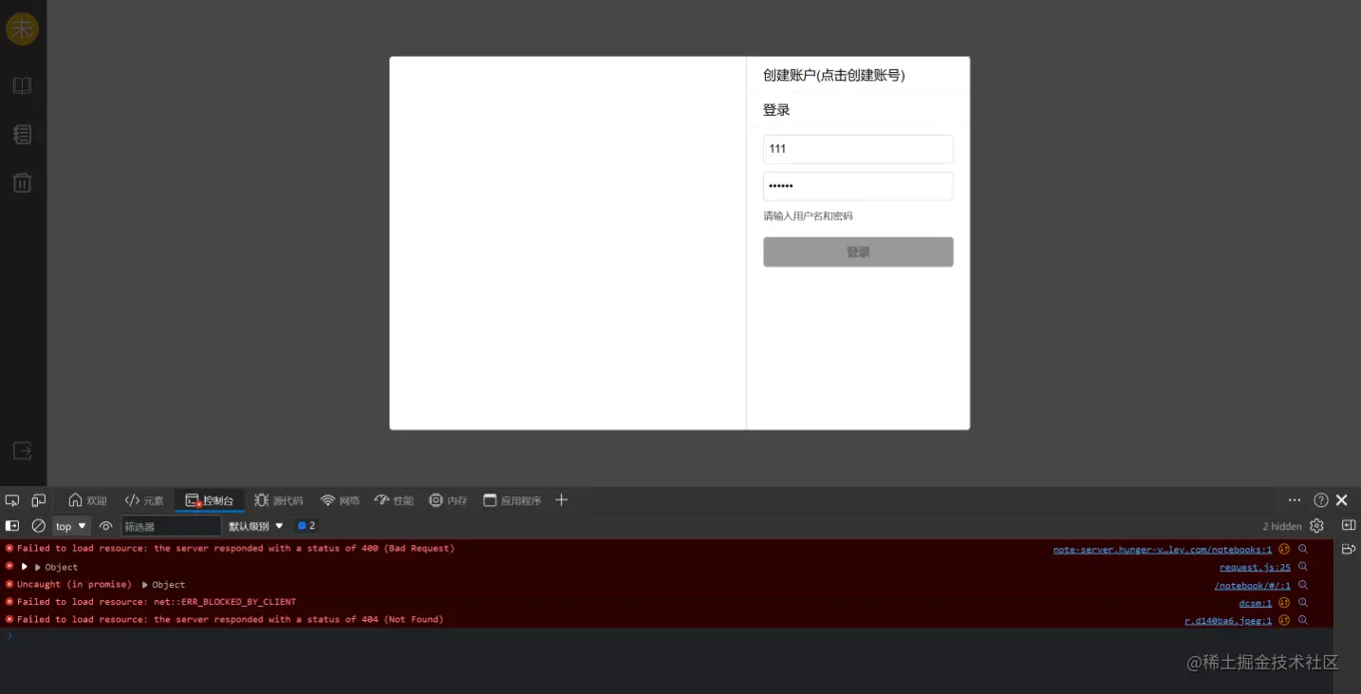Close the DevTools panel with X
The width and height of the screenshot is (1361, 694).
click(x=1342, y=500)
